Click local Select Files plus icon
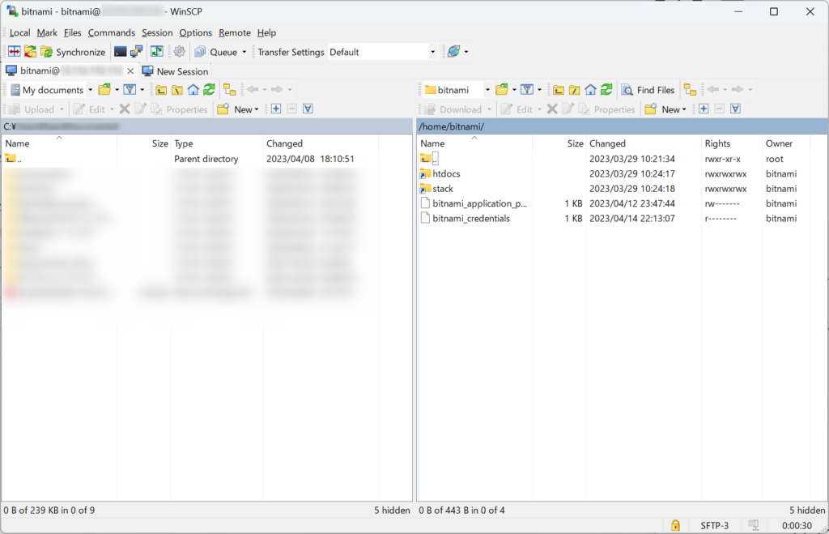The width and height of the screenshot is (829, 534). [276, 109]
